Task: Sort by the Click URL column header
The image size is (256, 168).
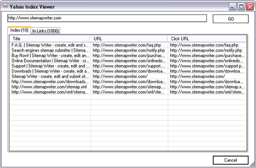Action: click(207, 38)
